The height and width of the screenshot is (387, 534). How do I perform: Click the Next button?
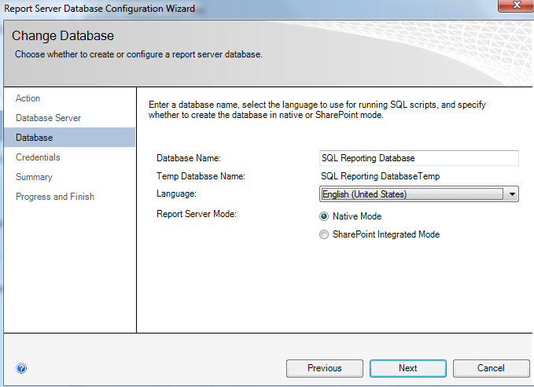408,368
